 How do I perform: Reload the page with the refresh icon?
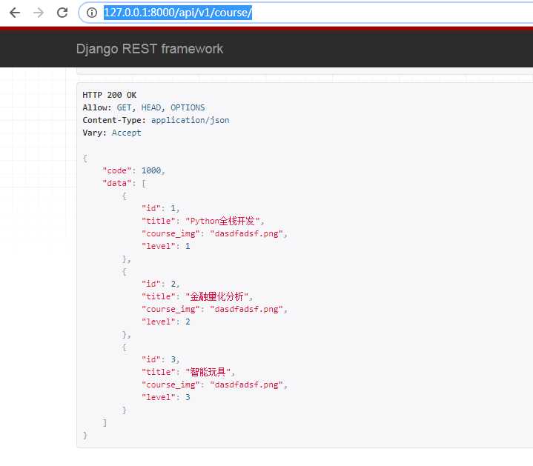[x=62, y=13]
